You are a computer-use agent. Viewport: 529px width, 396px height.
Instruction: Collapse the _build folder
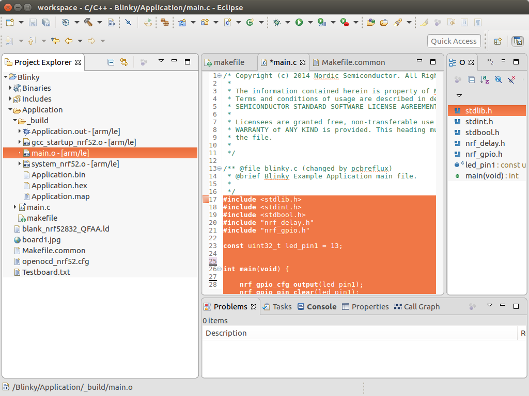click(15, 120)
